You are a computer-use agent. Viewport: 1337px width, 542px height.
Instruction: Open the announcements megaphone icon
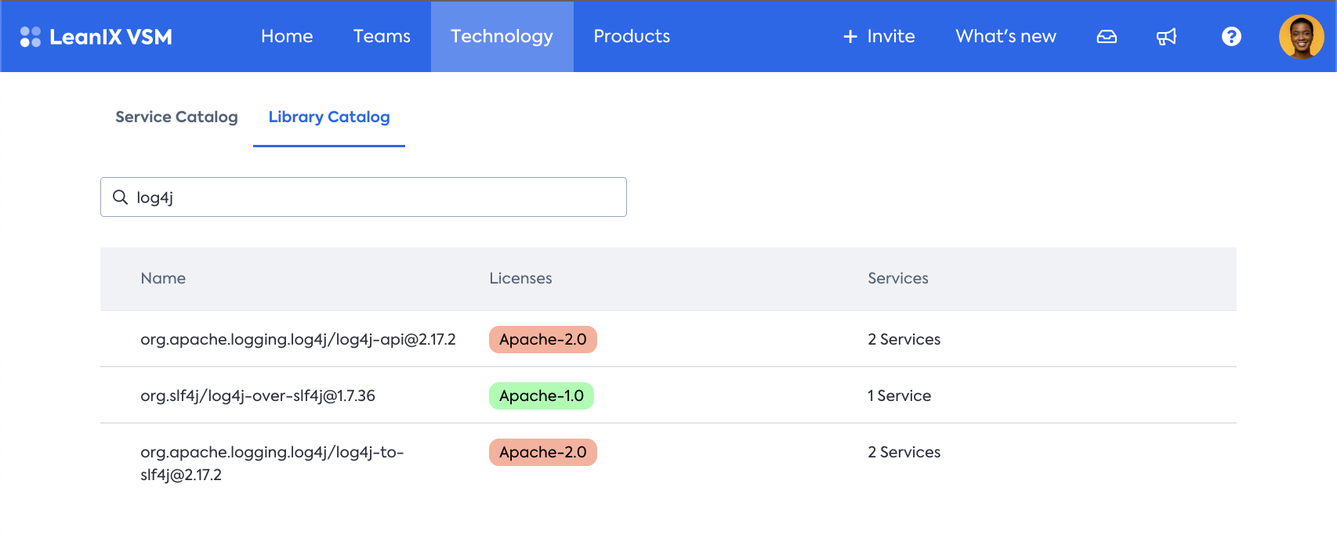[1167, 37]
